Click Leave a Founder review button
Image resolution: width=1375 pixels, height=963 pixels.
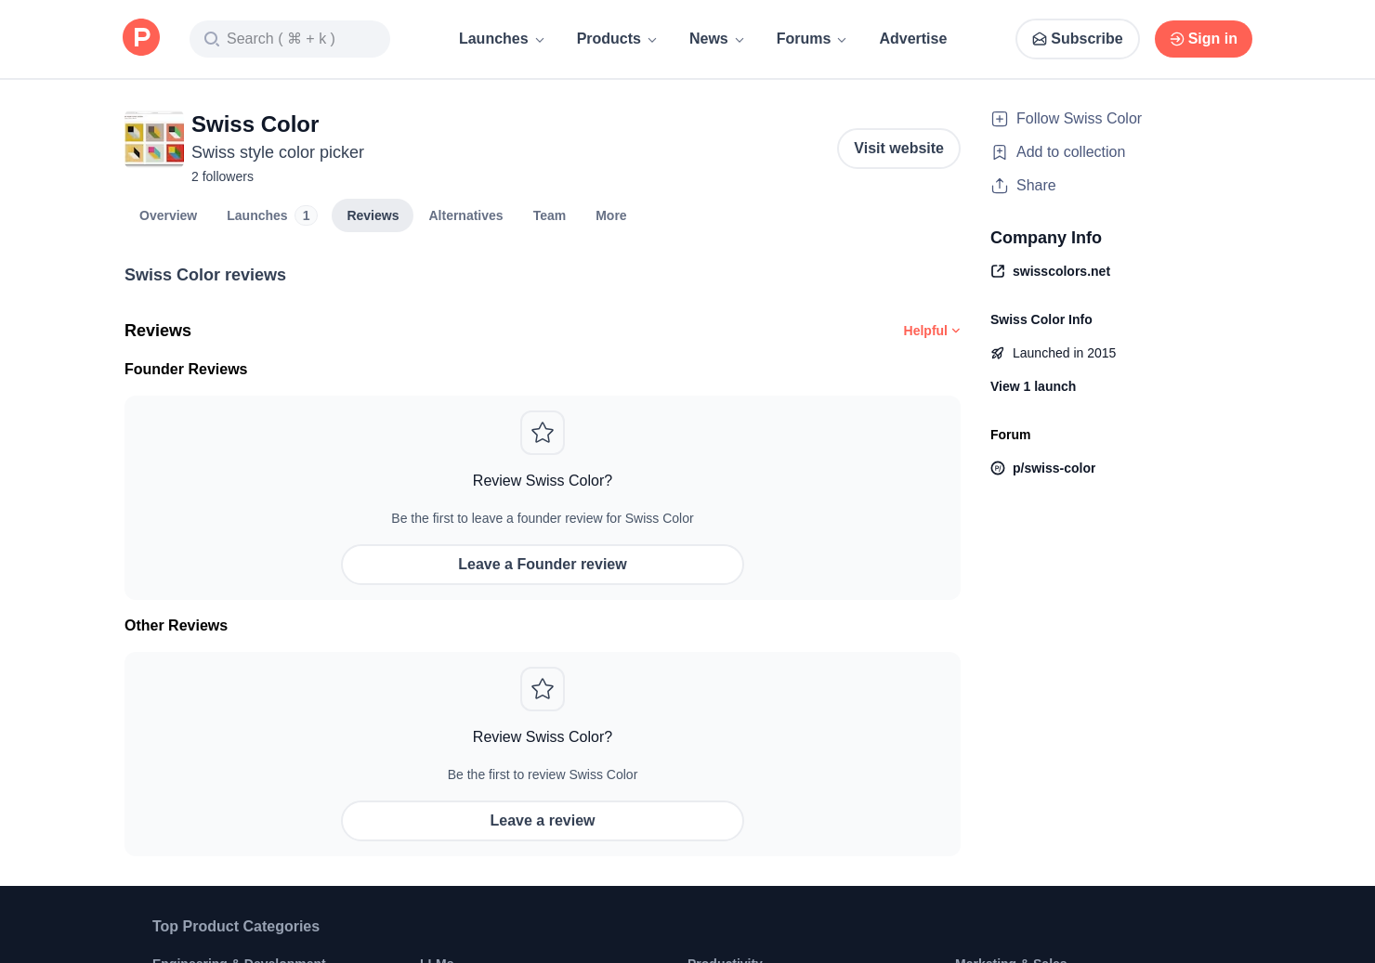[x=543, y=565]
